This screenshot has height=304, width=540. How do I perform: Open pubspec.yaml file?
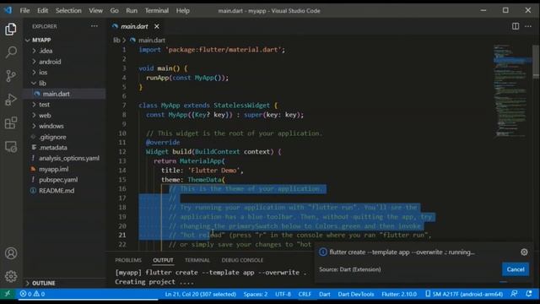click(58, 180)
